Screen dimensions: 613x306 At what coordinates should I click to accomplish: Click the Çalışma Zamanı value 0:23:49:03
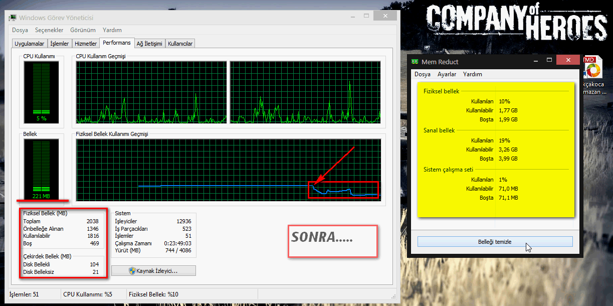tap(178, 243)
